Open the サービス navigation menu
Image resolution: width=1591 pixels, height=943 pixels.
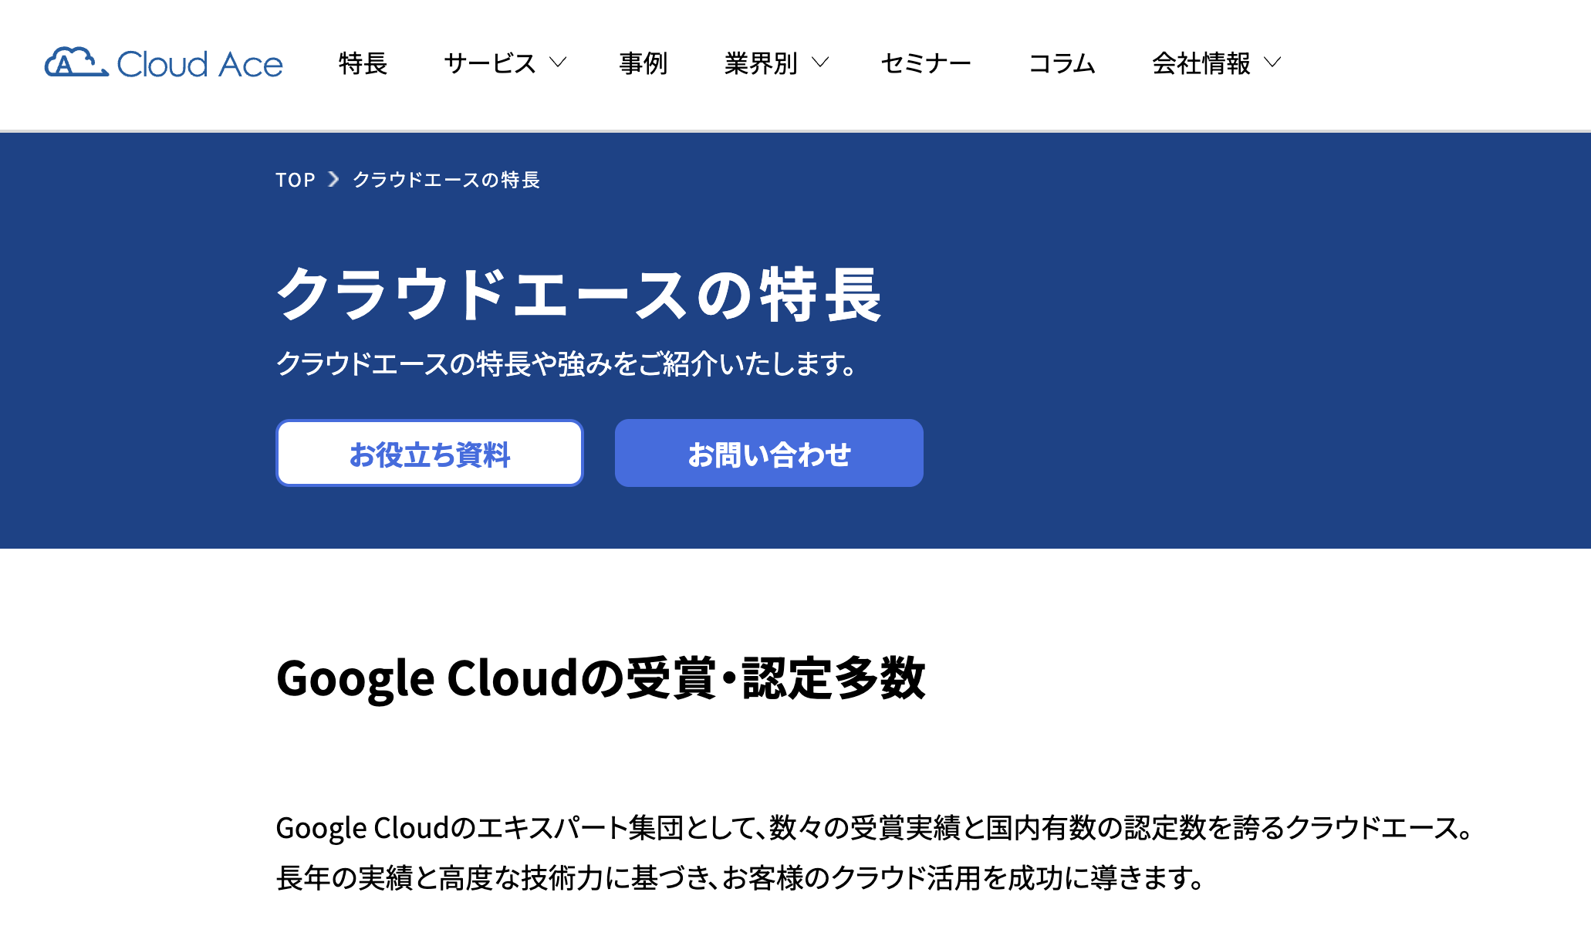(x=490, y=63)
